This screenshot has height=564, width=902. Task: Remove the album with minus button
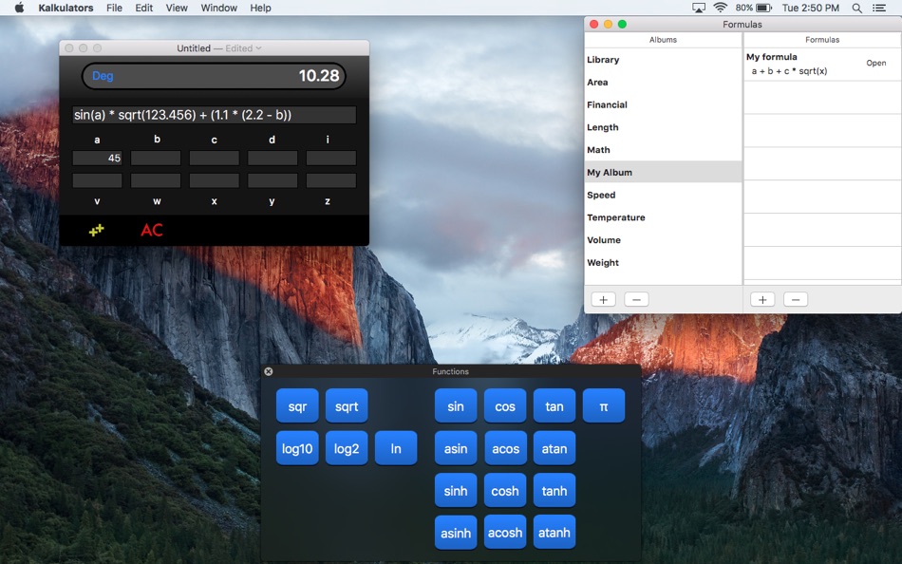click(x=636, y=299)
